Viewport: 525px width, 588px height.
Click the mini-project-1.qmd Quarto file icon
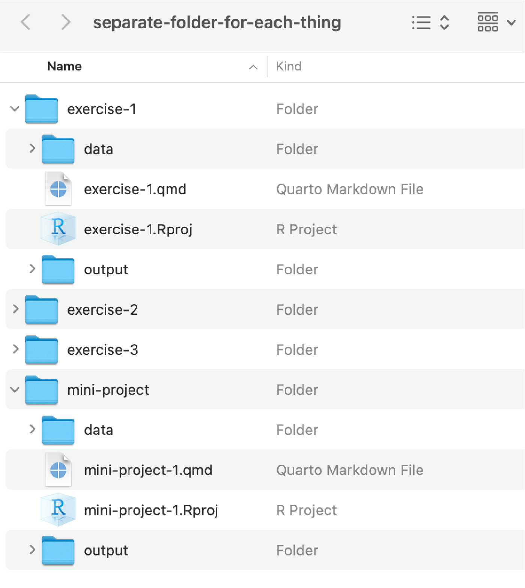[58, 470]
